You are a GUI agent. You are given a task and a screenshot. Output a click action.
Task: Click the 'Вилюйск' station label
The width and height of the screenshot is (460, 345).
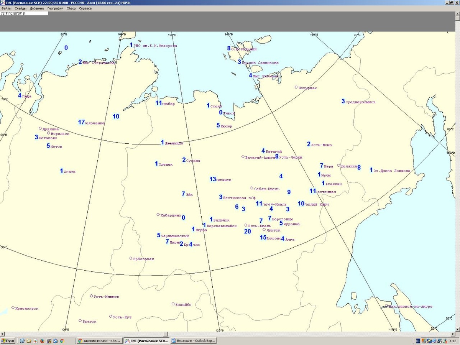coord(221,220)
